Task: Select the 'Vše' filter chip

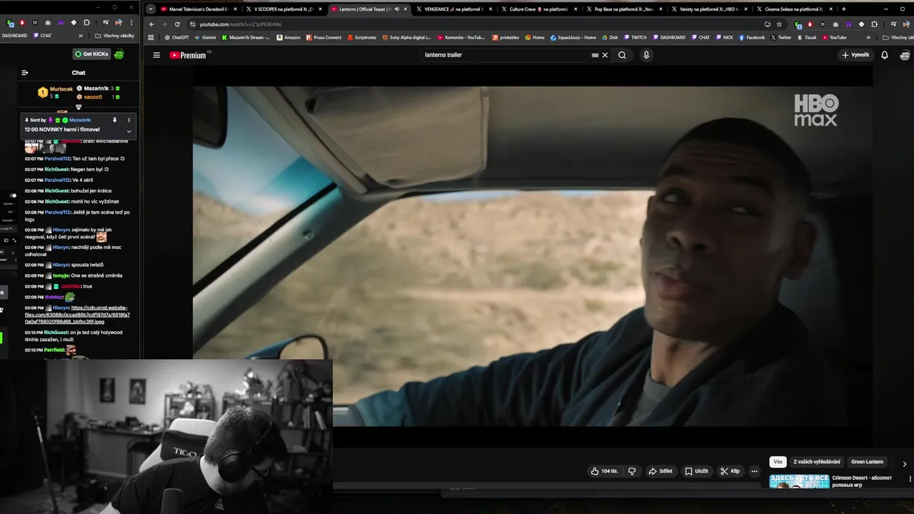Action: [778, 462]
